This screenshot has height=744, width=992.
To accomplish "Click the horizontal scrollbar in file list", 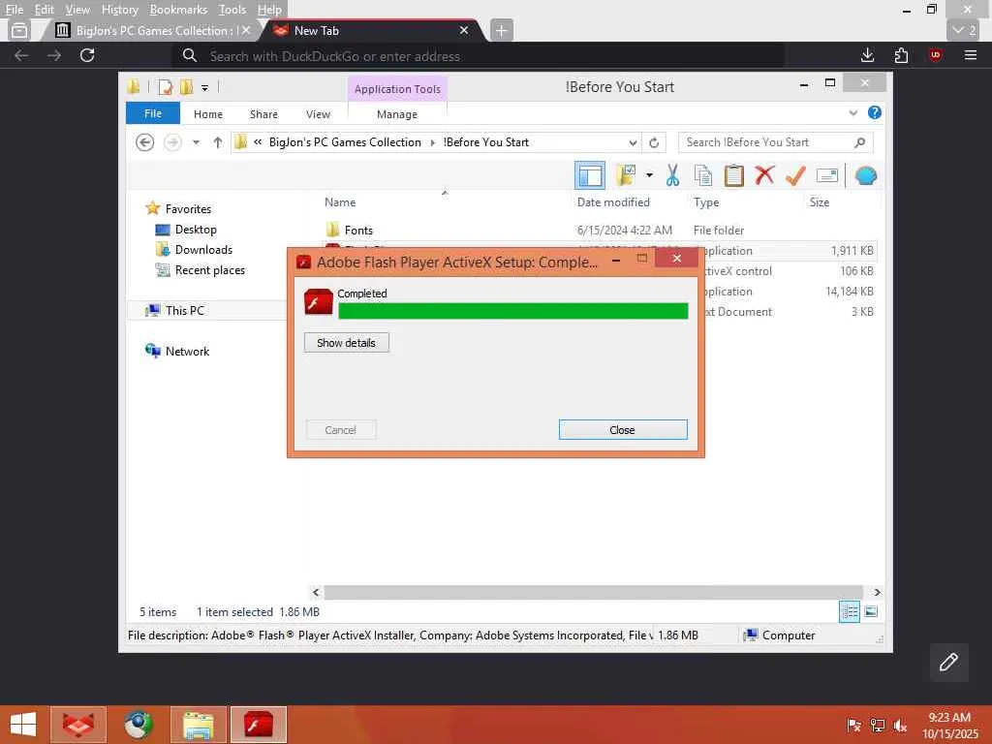I will tap(596, 592).
